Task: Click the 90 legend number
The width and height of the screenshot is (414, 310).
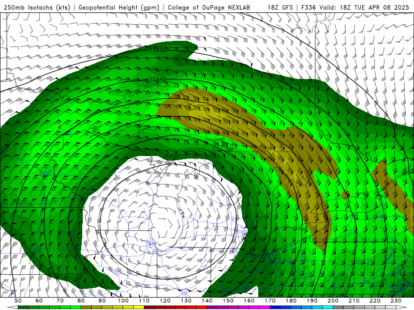Action: coord(102,301)
